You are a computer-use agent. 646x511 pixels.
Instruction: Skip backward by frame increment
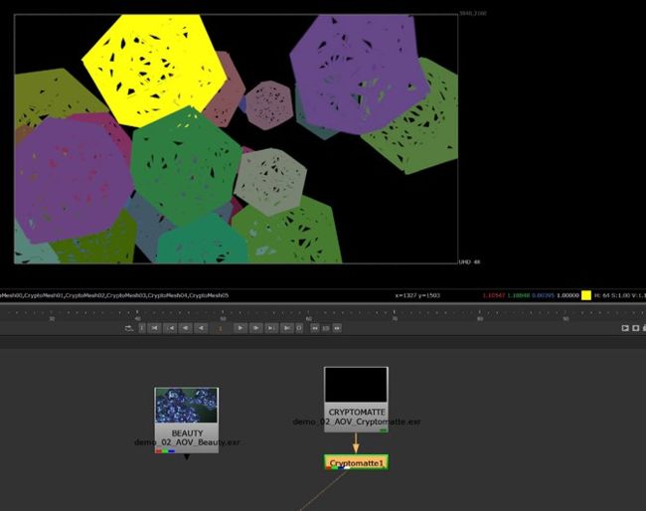point(314,327)
